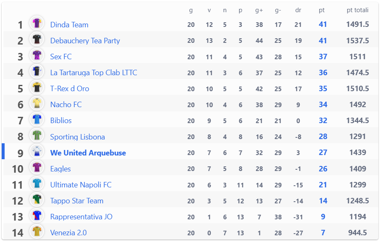Open Sex FC team page

pyautogui.click(x=61, y=57)
